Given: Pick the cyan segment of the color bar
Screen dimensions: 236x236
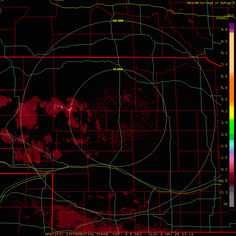Looking at the screenshot, I should [x=232, y=144].
